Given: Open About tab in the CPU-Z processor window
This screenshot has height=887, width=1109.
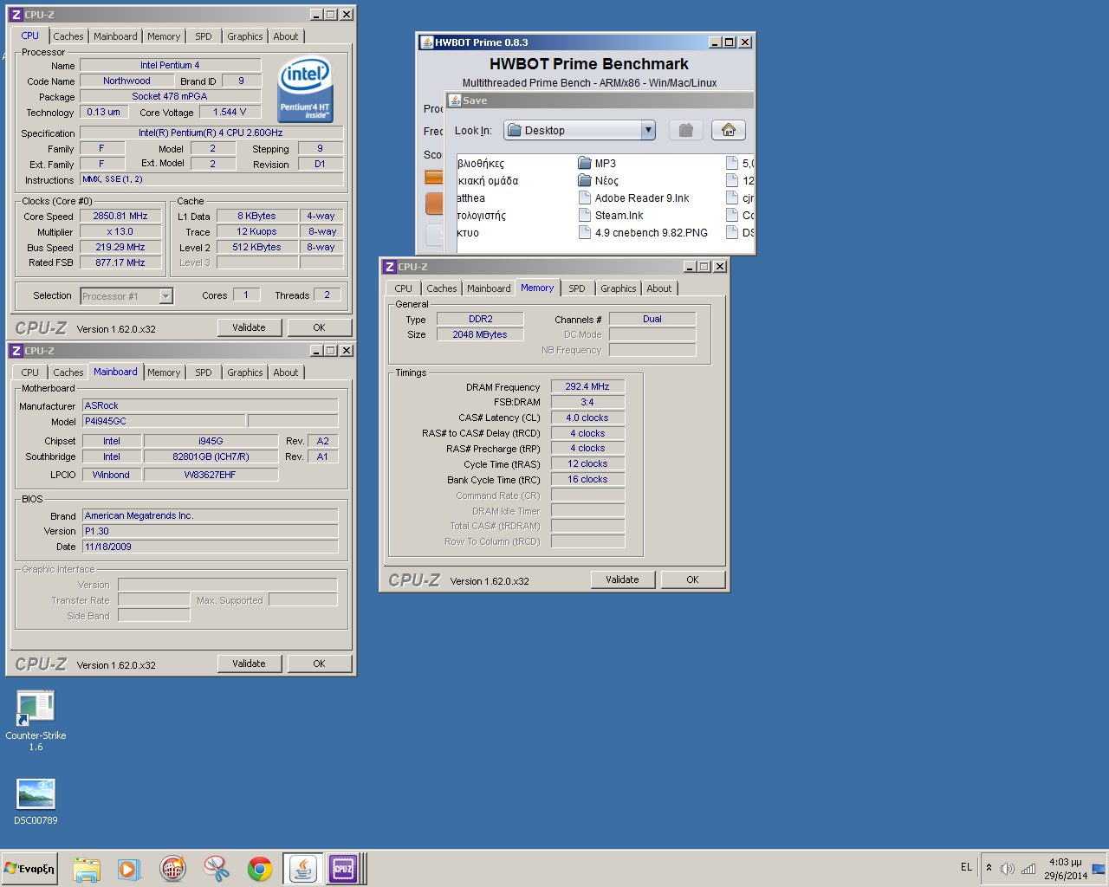Looking at the screenshot, I should tap(286, 36).
